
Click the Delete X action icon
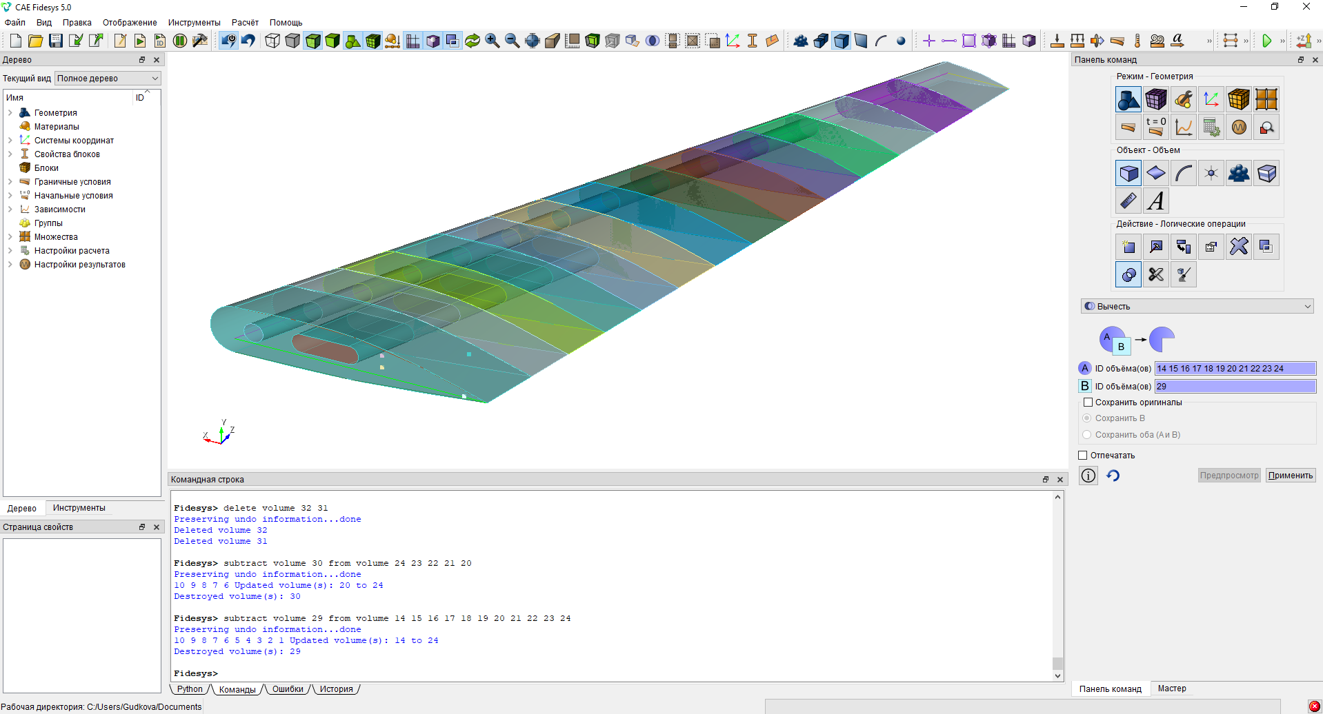tap(1239, 247)
